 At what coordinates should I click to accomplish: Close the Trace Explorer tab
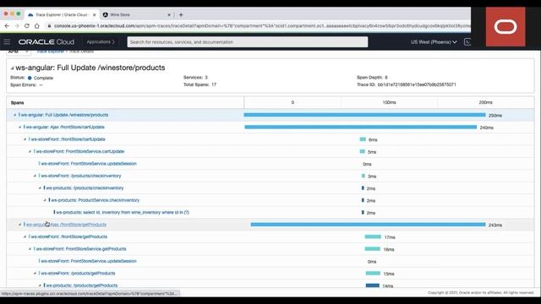tap(94, 15)
